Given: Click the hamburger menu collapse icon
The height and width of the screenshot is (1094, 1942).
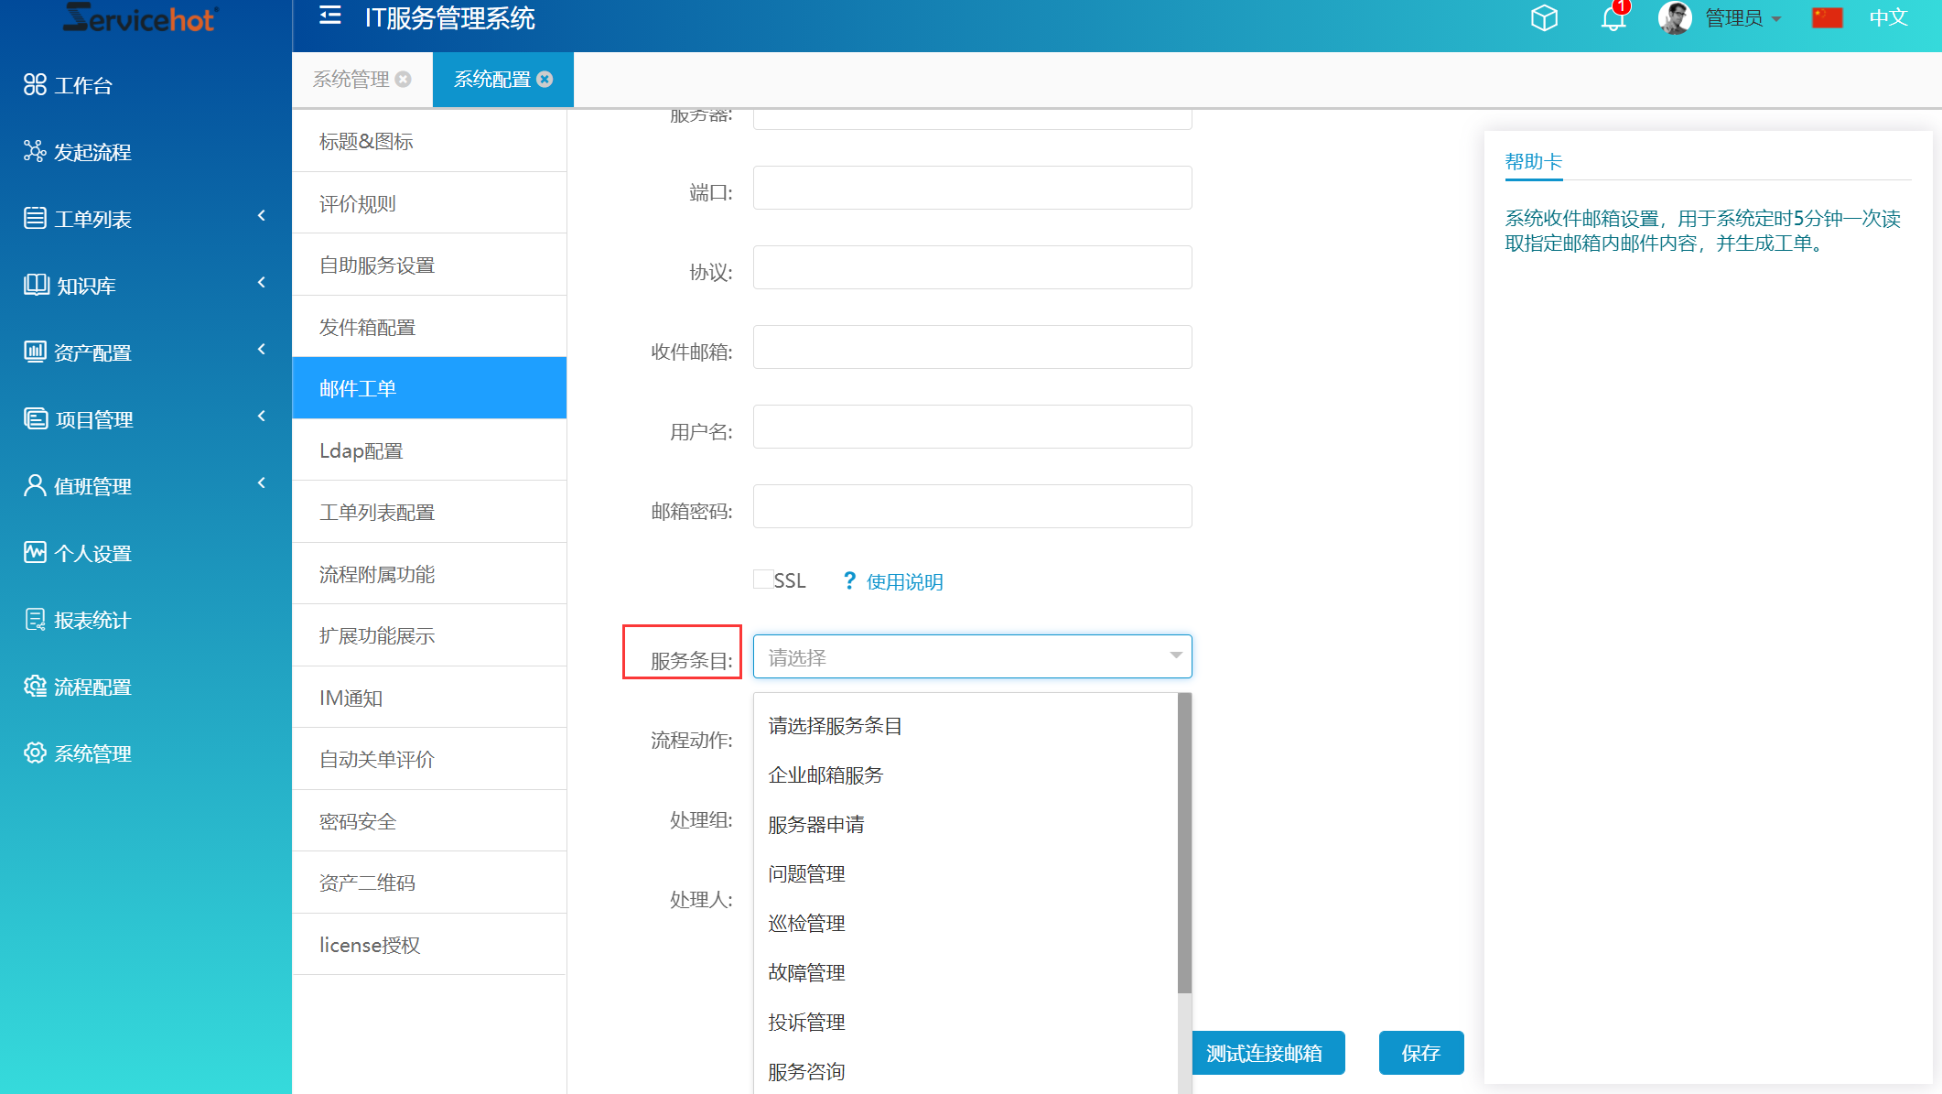Looking at the screenshot, I should click(x=329, y=16).
